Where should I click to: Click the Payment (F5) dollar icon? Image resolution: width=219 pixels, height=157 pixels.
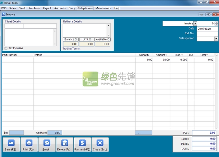coord(82,143)
